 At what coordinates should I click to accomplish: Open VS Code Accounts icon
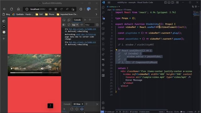pos(103,103)
